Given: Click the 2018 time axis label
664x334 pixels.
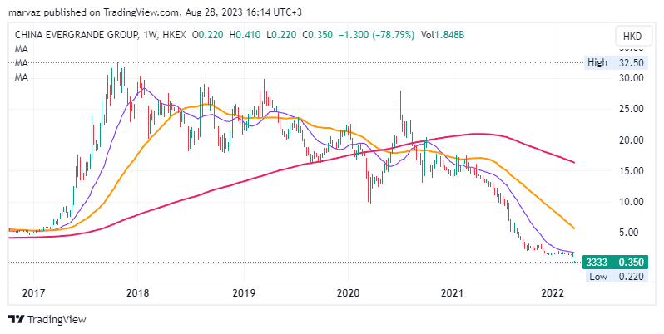Looking at the screenshot, I should coord(137,293).
